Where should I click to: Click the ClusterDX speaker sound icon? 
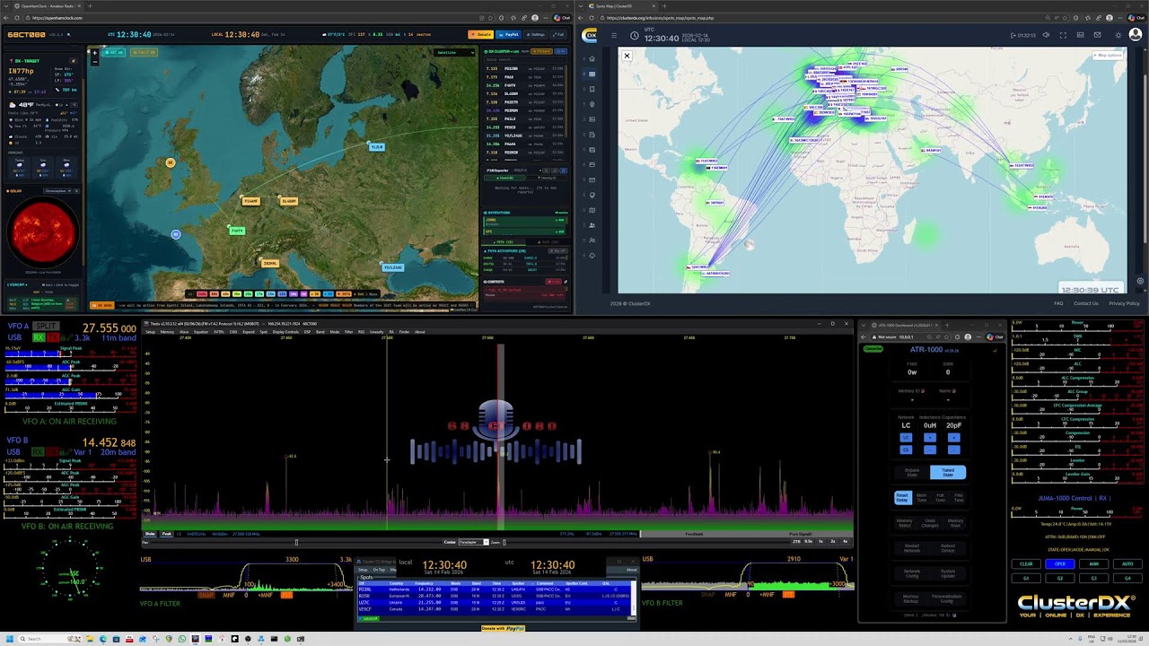coord(1046,35)
